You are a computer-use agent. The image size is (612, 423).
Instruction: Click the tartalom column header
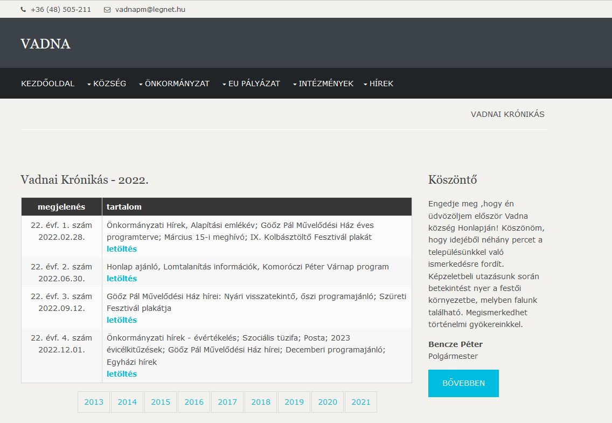[257, 207]
